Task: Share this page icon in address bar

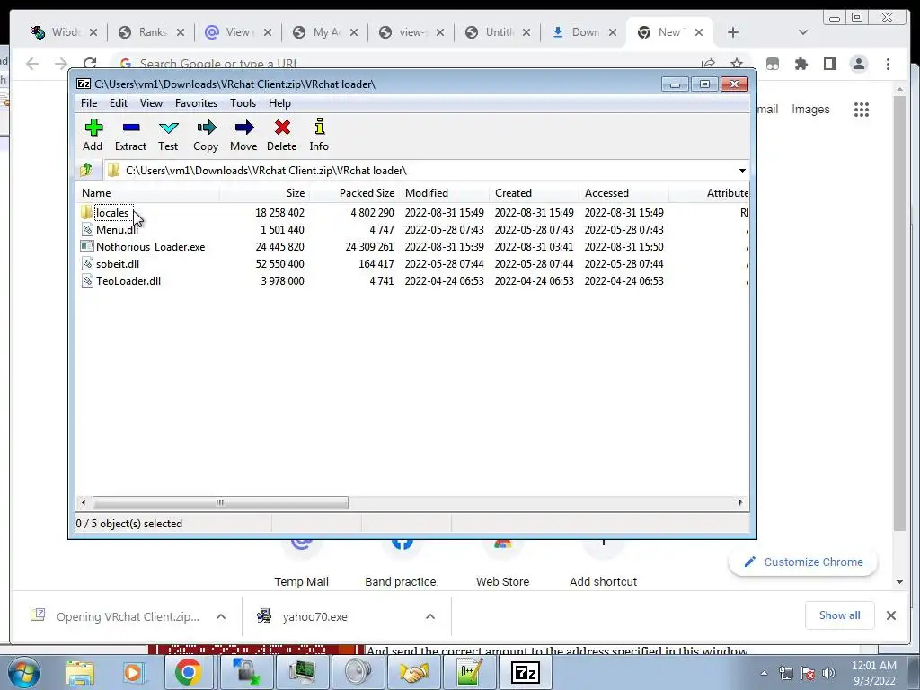Action: 708,64
